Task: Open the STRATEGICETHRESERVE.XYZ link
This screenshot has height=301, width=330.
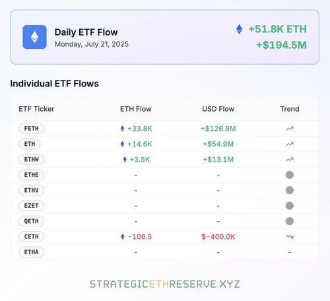Action: [x=164, y=284]
